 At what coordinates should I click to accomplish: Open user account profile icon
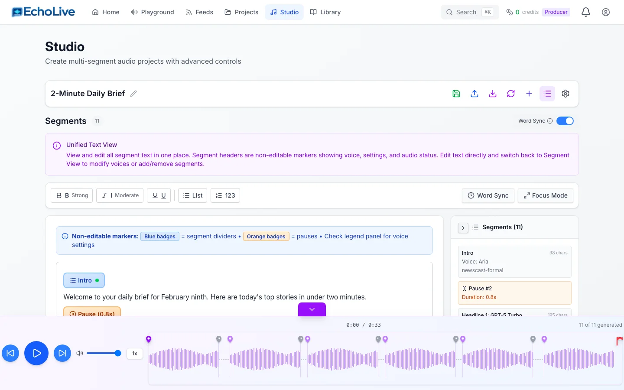point(606,12)
